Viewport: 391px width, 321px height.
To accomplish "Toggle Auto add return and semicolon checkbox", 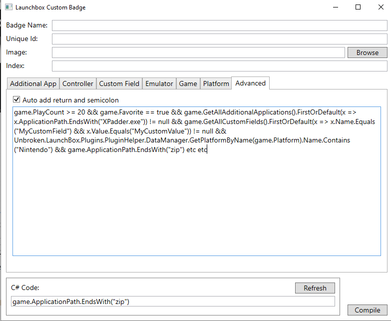I will click(16, 100).
